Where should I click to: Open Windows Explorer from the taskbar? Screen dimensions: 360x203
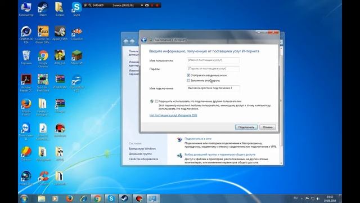pyautogui.click(x=42, y=198)
